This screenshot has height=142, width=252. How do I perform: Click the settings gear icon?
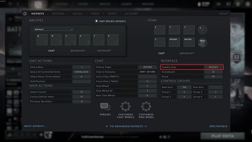coord(25,14)
